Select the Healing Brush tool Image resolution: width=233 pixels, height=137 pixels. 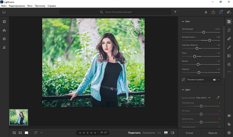[x=229, y=38]
